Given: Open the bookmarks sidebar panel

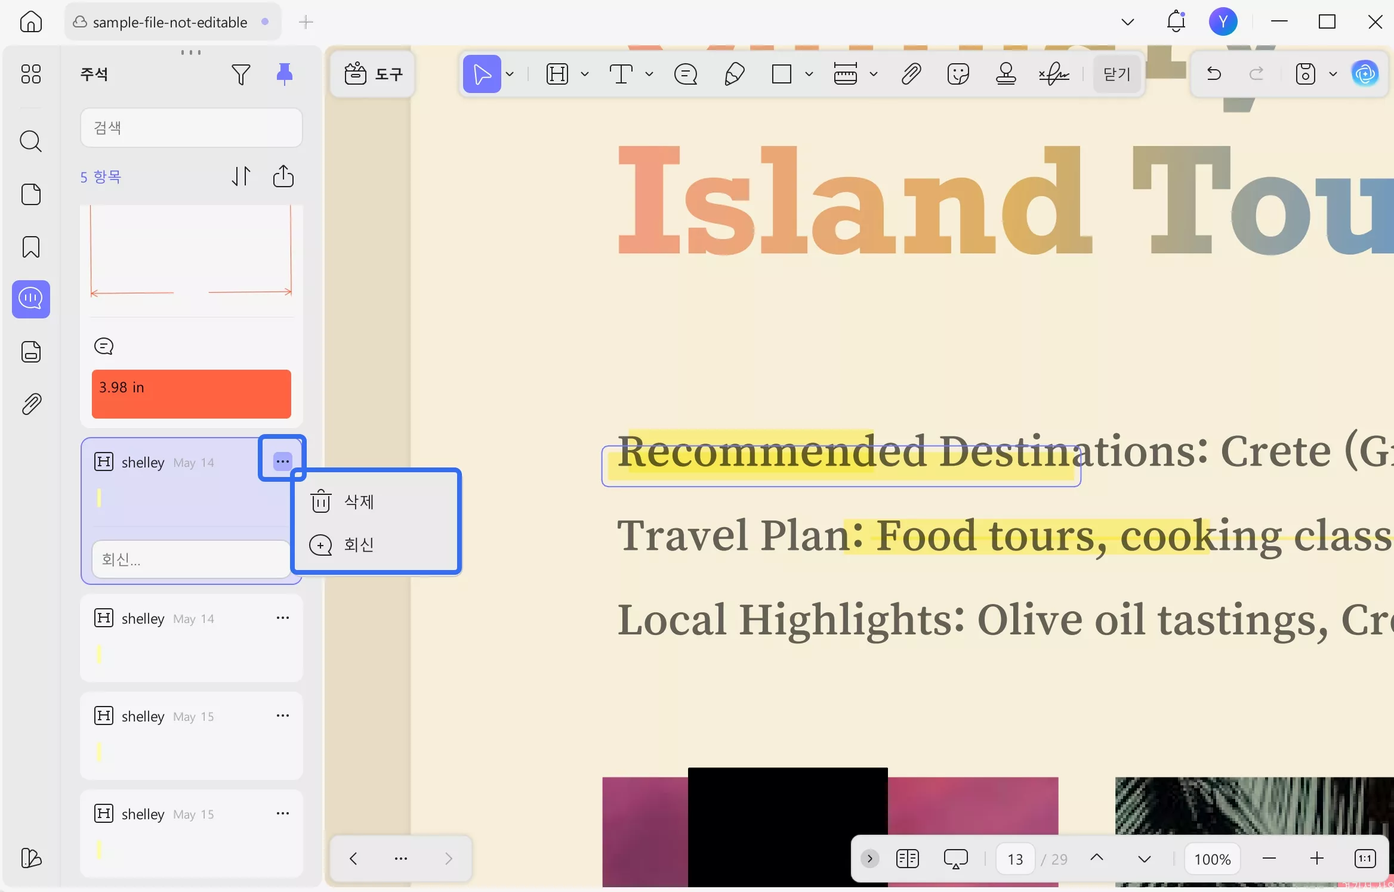Looking at the screenshot, I should coord(31,246).
